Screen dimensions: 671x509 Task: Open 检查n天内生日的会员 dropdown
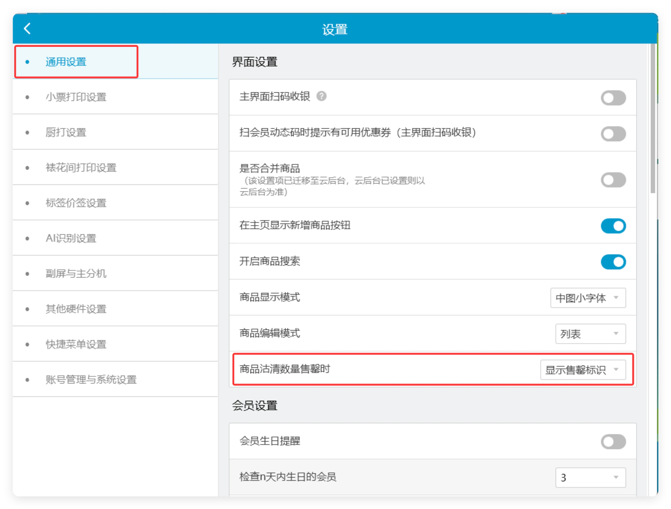tap(590, 477)
